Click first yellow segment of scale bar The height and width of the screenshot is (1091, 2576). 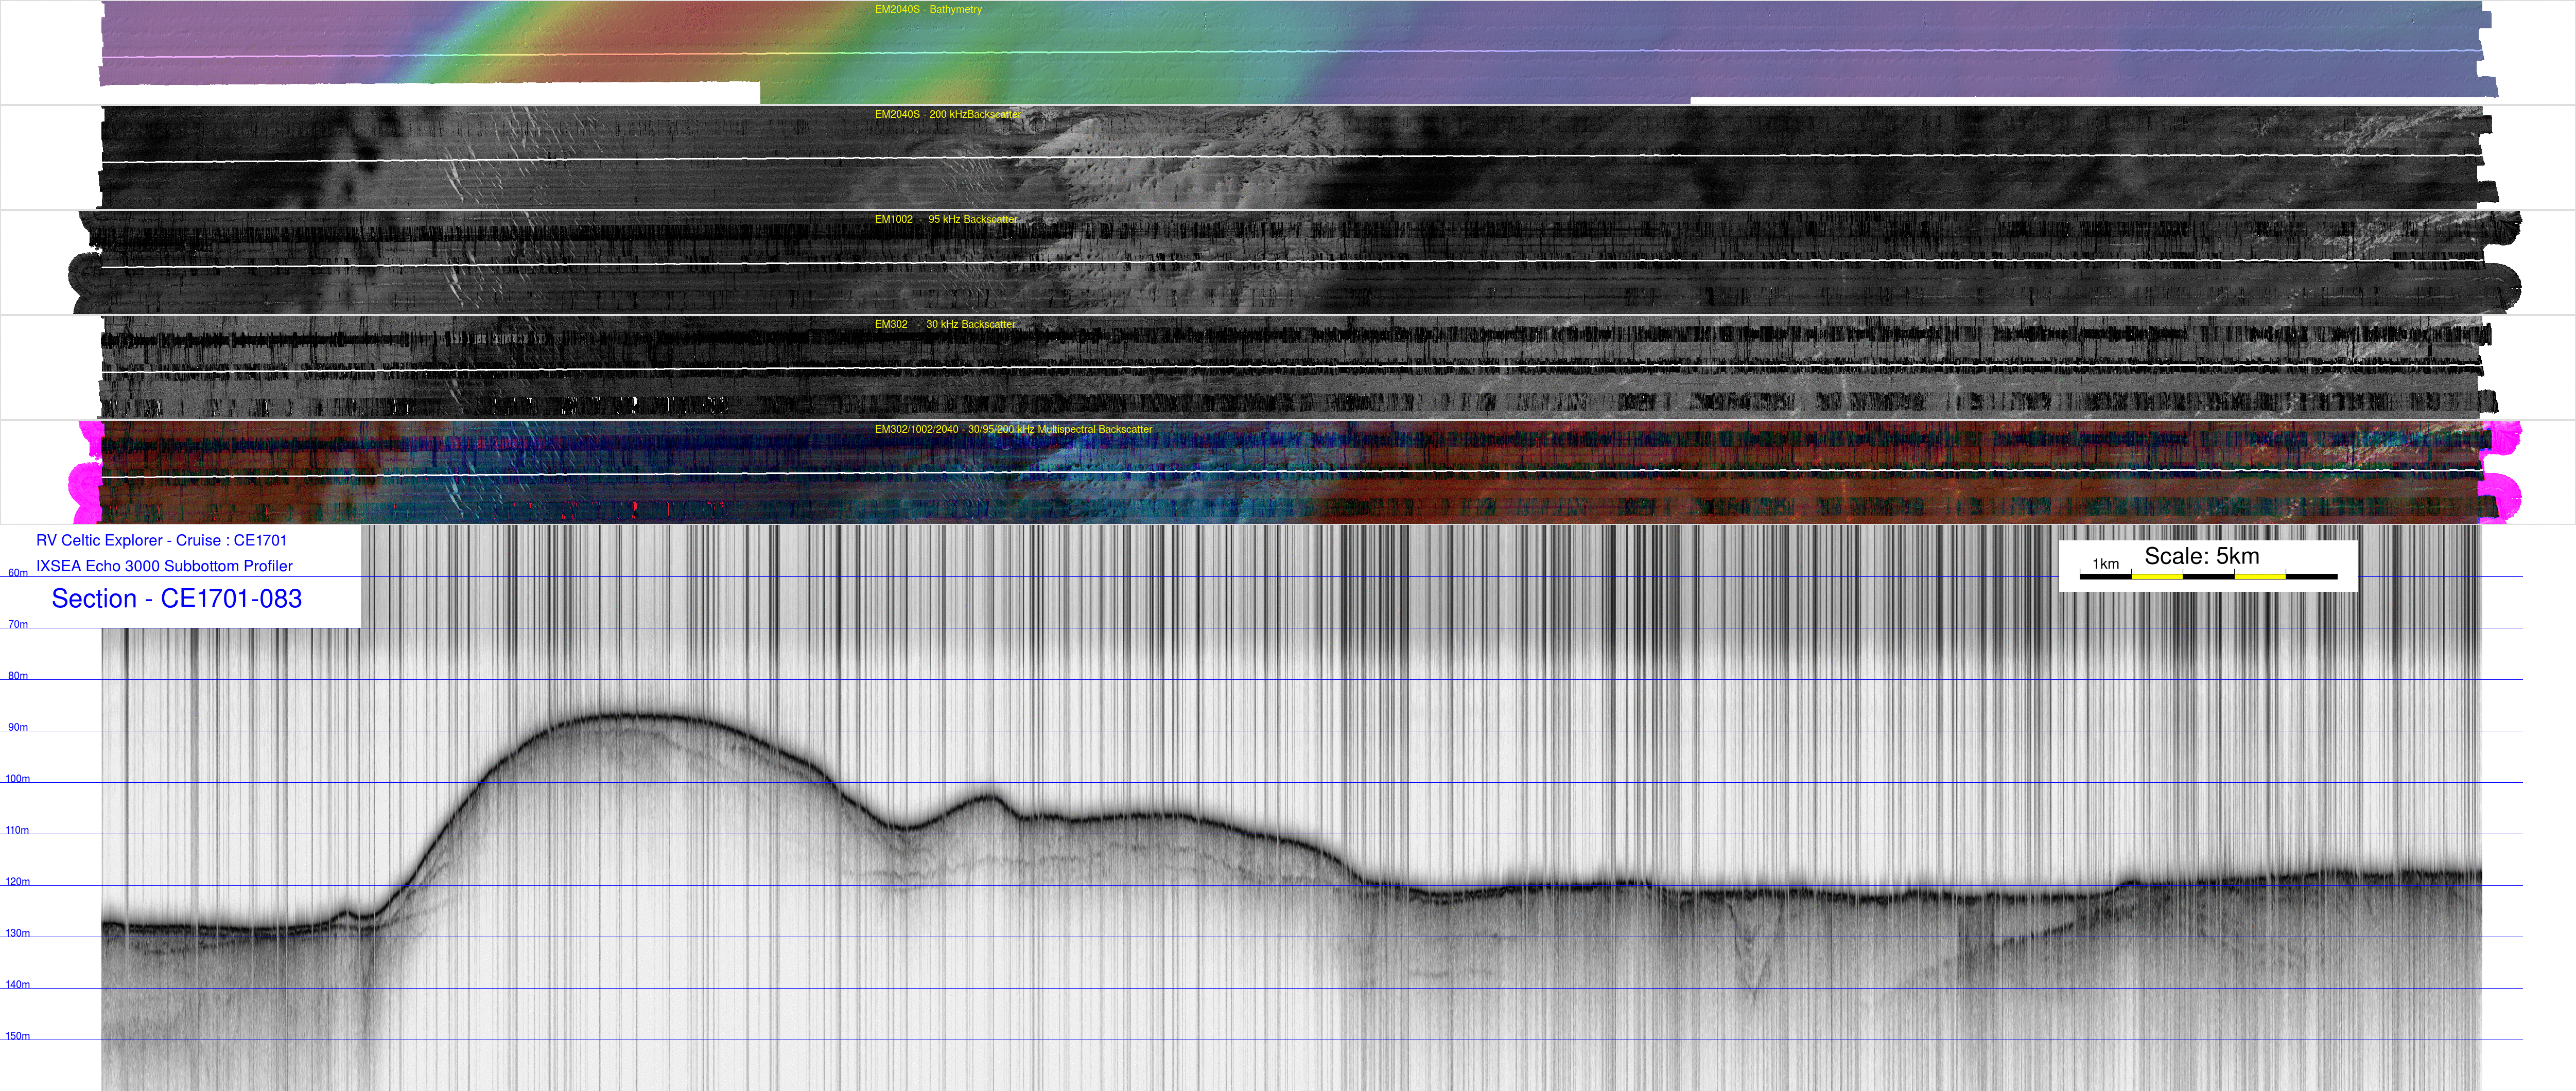pyautogui.click(x=2156, y=577)
